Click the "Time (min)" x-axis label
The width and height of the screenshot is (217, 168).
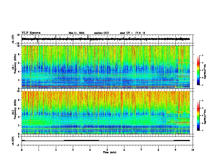(x=110, y=152)
